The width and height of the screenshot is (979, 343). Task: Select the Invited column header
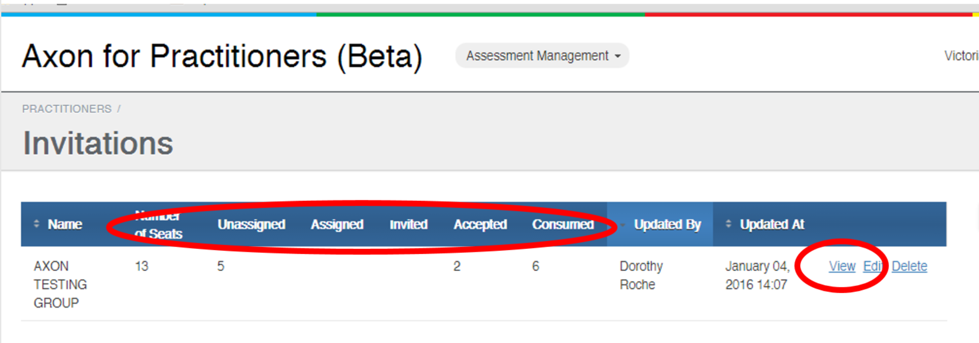(408, 224)
